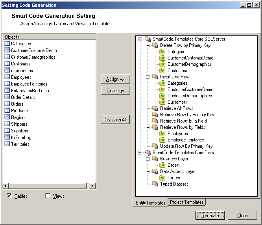The image size is (262, 225).
Task: Click the Employees assigned-entity icon under Retrieve Rows by Fields
Action: [162, 134]
